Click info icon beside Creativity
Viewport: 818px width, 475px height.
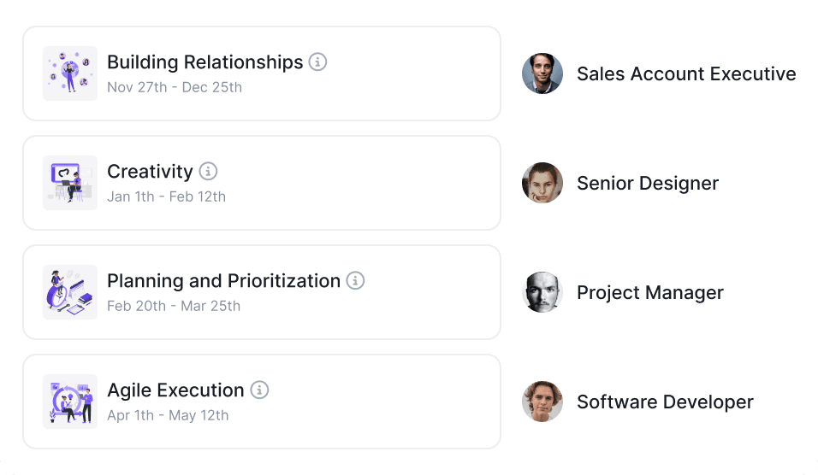coord(208,172)
